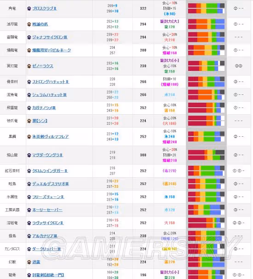Open the 爆鱗双斧バゼルホーク link
This screenshot has height=279, width=253.
tap(52, 50)
